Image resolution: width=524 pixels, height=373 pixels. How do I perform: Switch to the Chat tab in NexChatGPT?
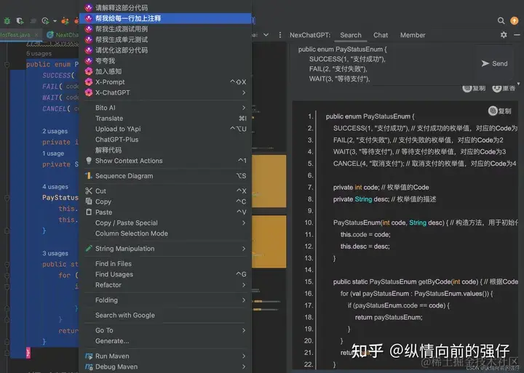[x=381, y=35]
